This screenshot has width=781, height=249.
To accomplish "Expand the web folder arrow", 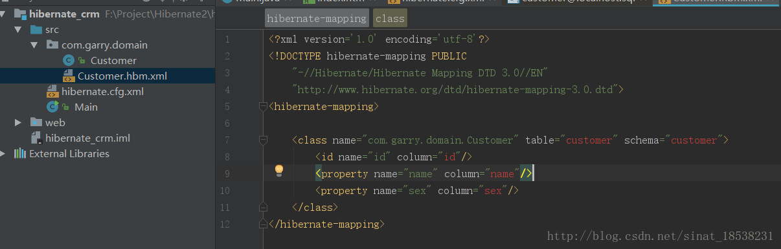I will pyautogui.click(x=18, y=122).
